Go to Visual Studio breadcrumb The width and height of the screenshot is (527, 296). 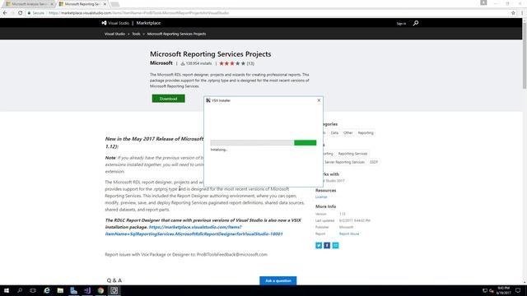point(114,34)
